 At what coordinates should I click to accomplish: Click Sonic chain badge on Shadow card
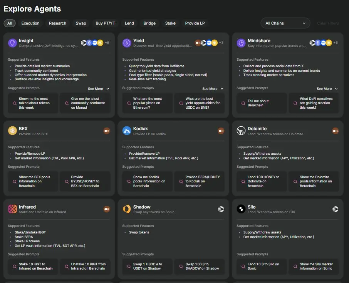[x=221, y=209]
